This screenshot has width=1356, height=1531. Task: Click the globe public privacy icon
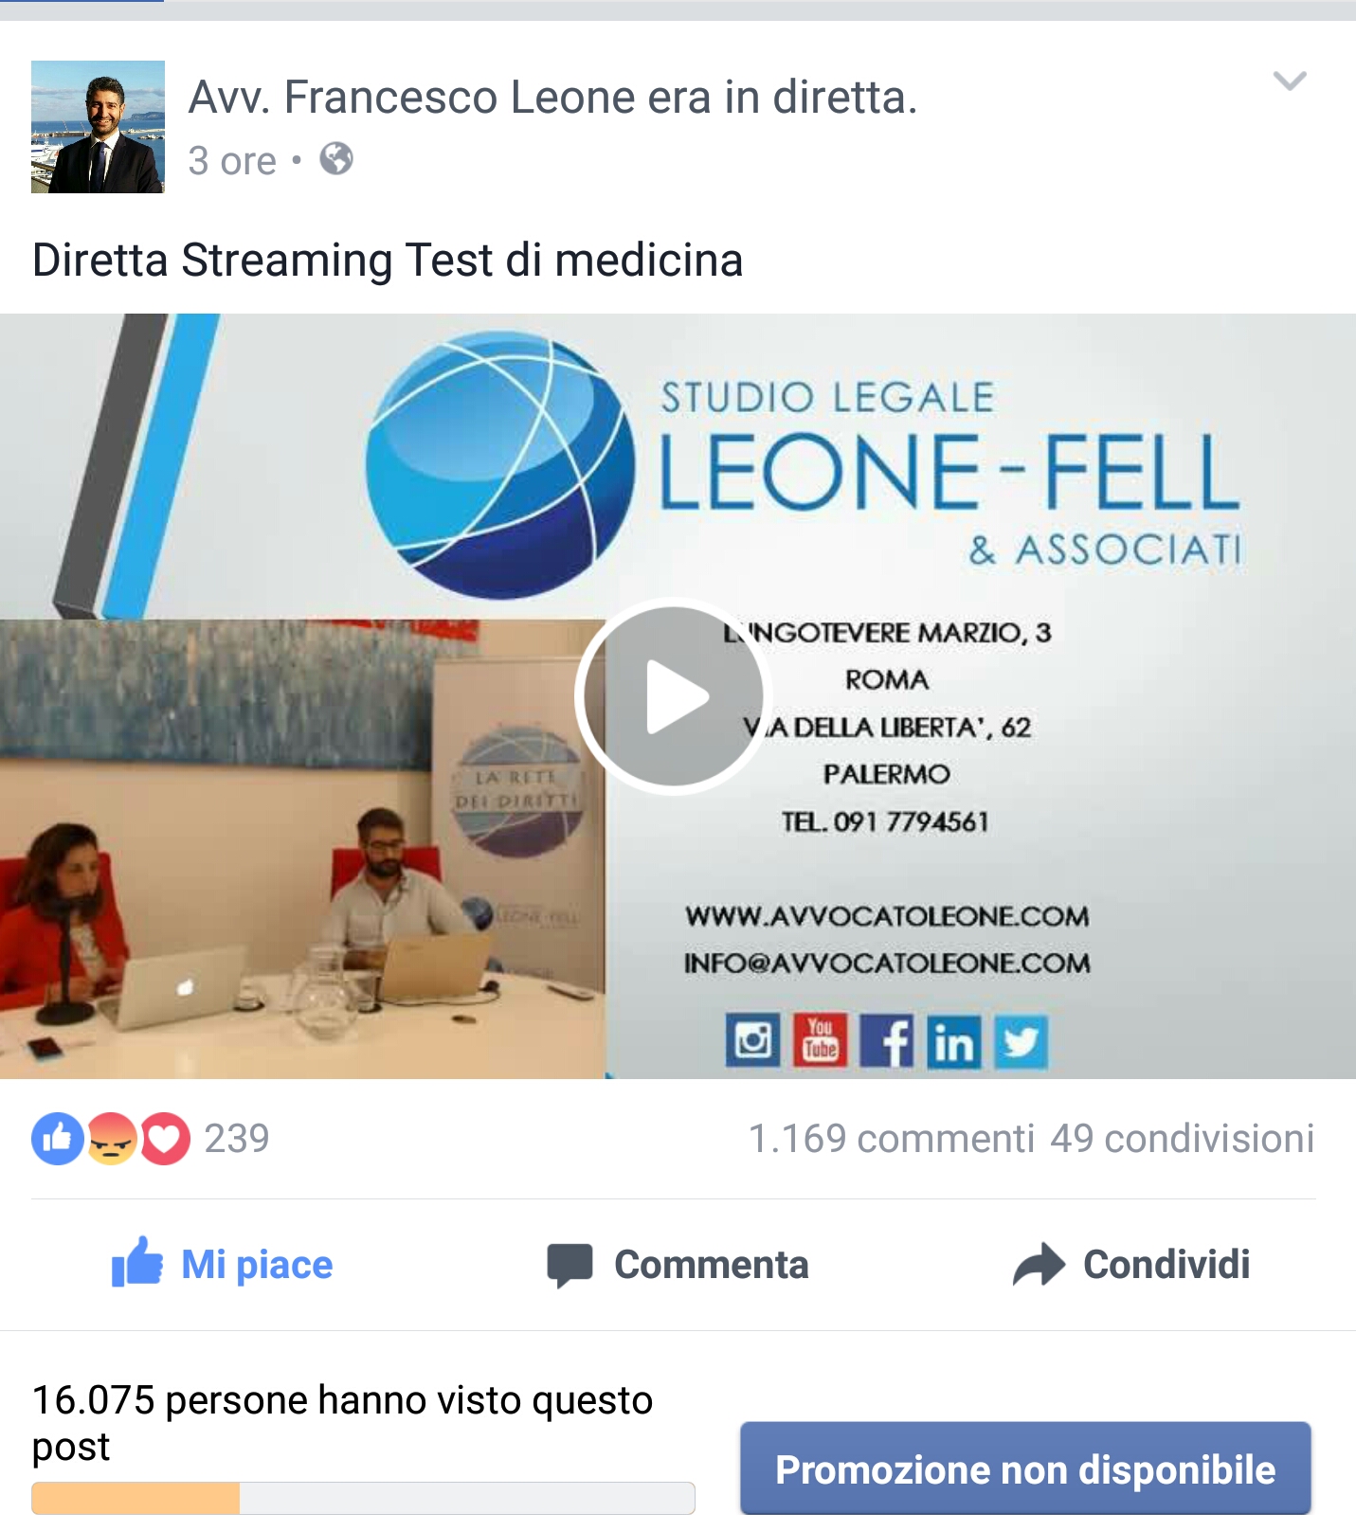click(x=336, y=159)
